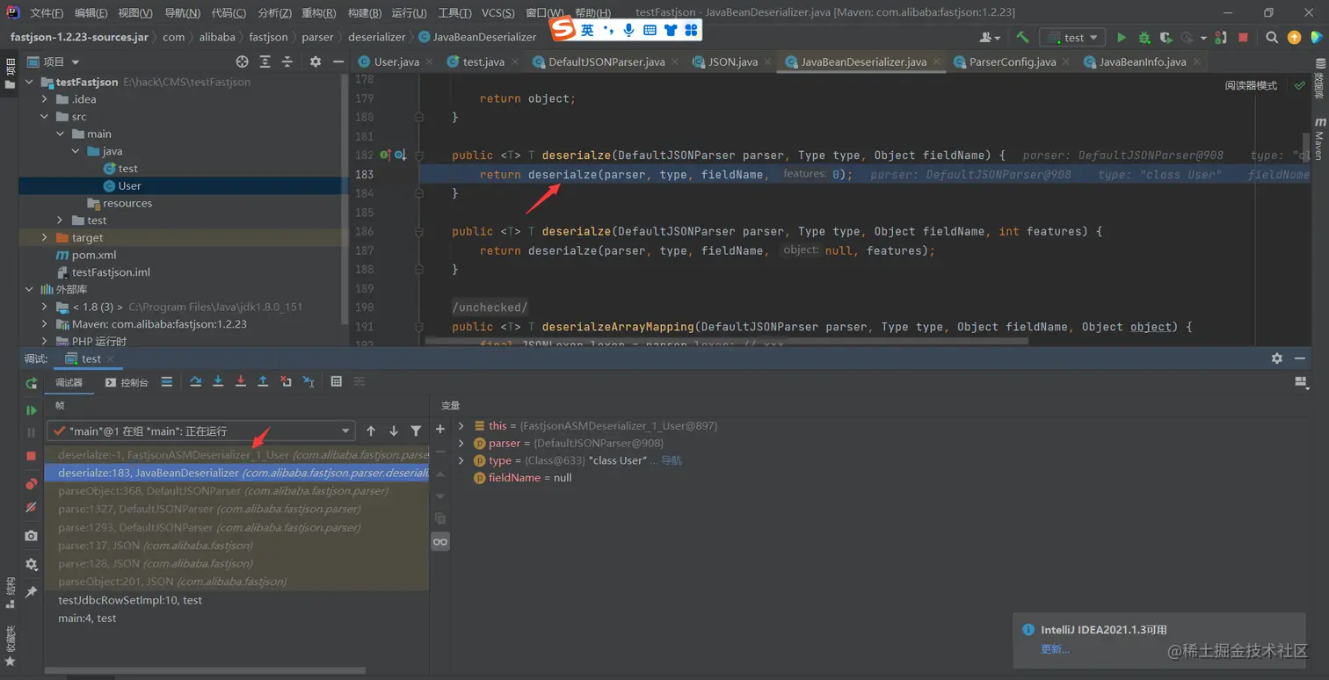
Task: Click the Drop Frame icon
Action: click(x=286, y=381)
